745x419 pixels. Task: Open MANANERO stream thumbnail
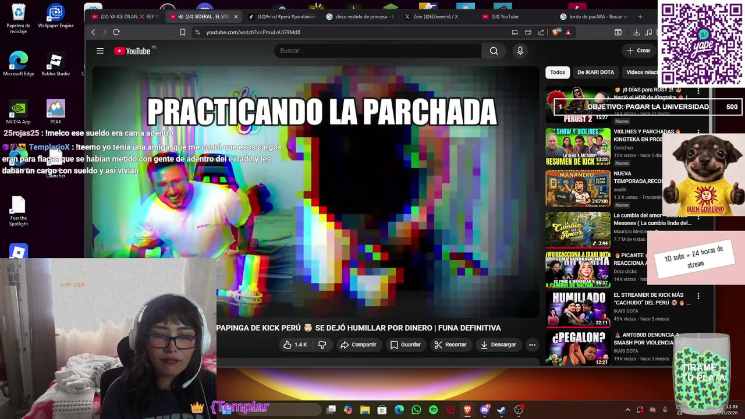tap(578, 189)
